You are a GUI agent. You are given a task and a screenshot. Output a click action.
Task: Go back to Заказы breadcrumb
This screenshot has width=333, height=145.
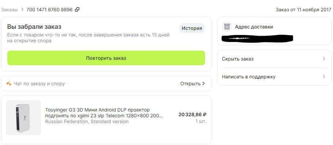click(10, 10)
